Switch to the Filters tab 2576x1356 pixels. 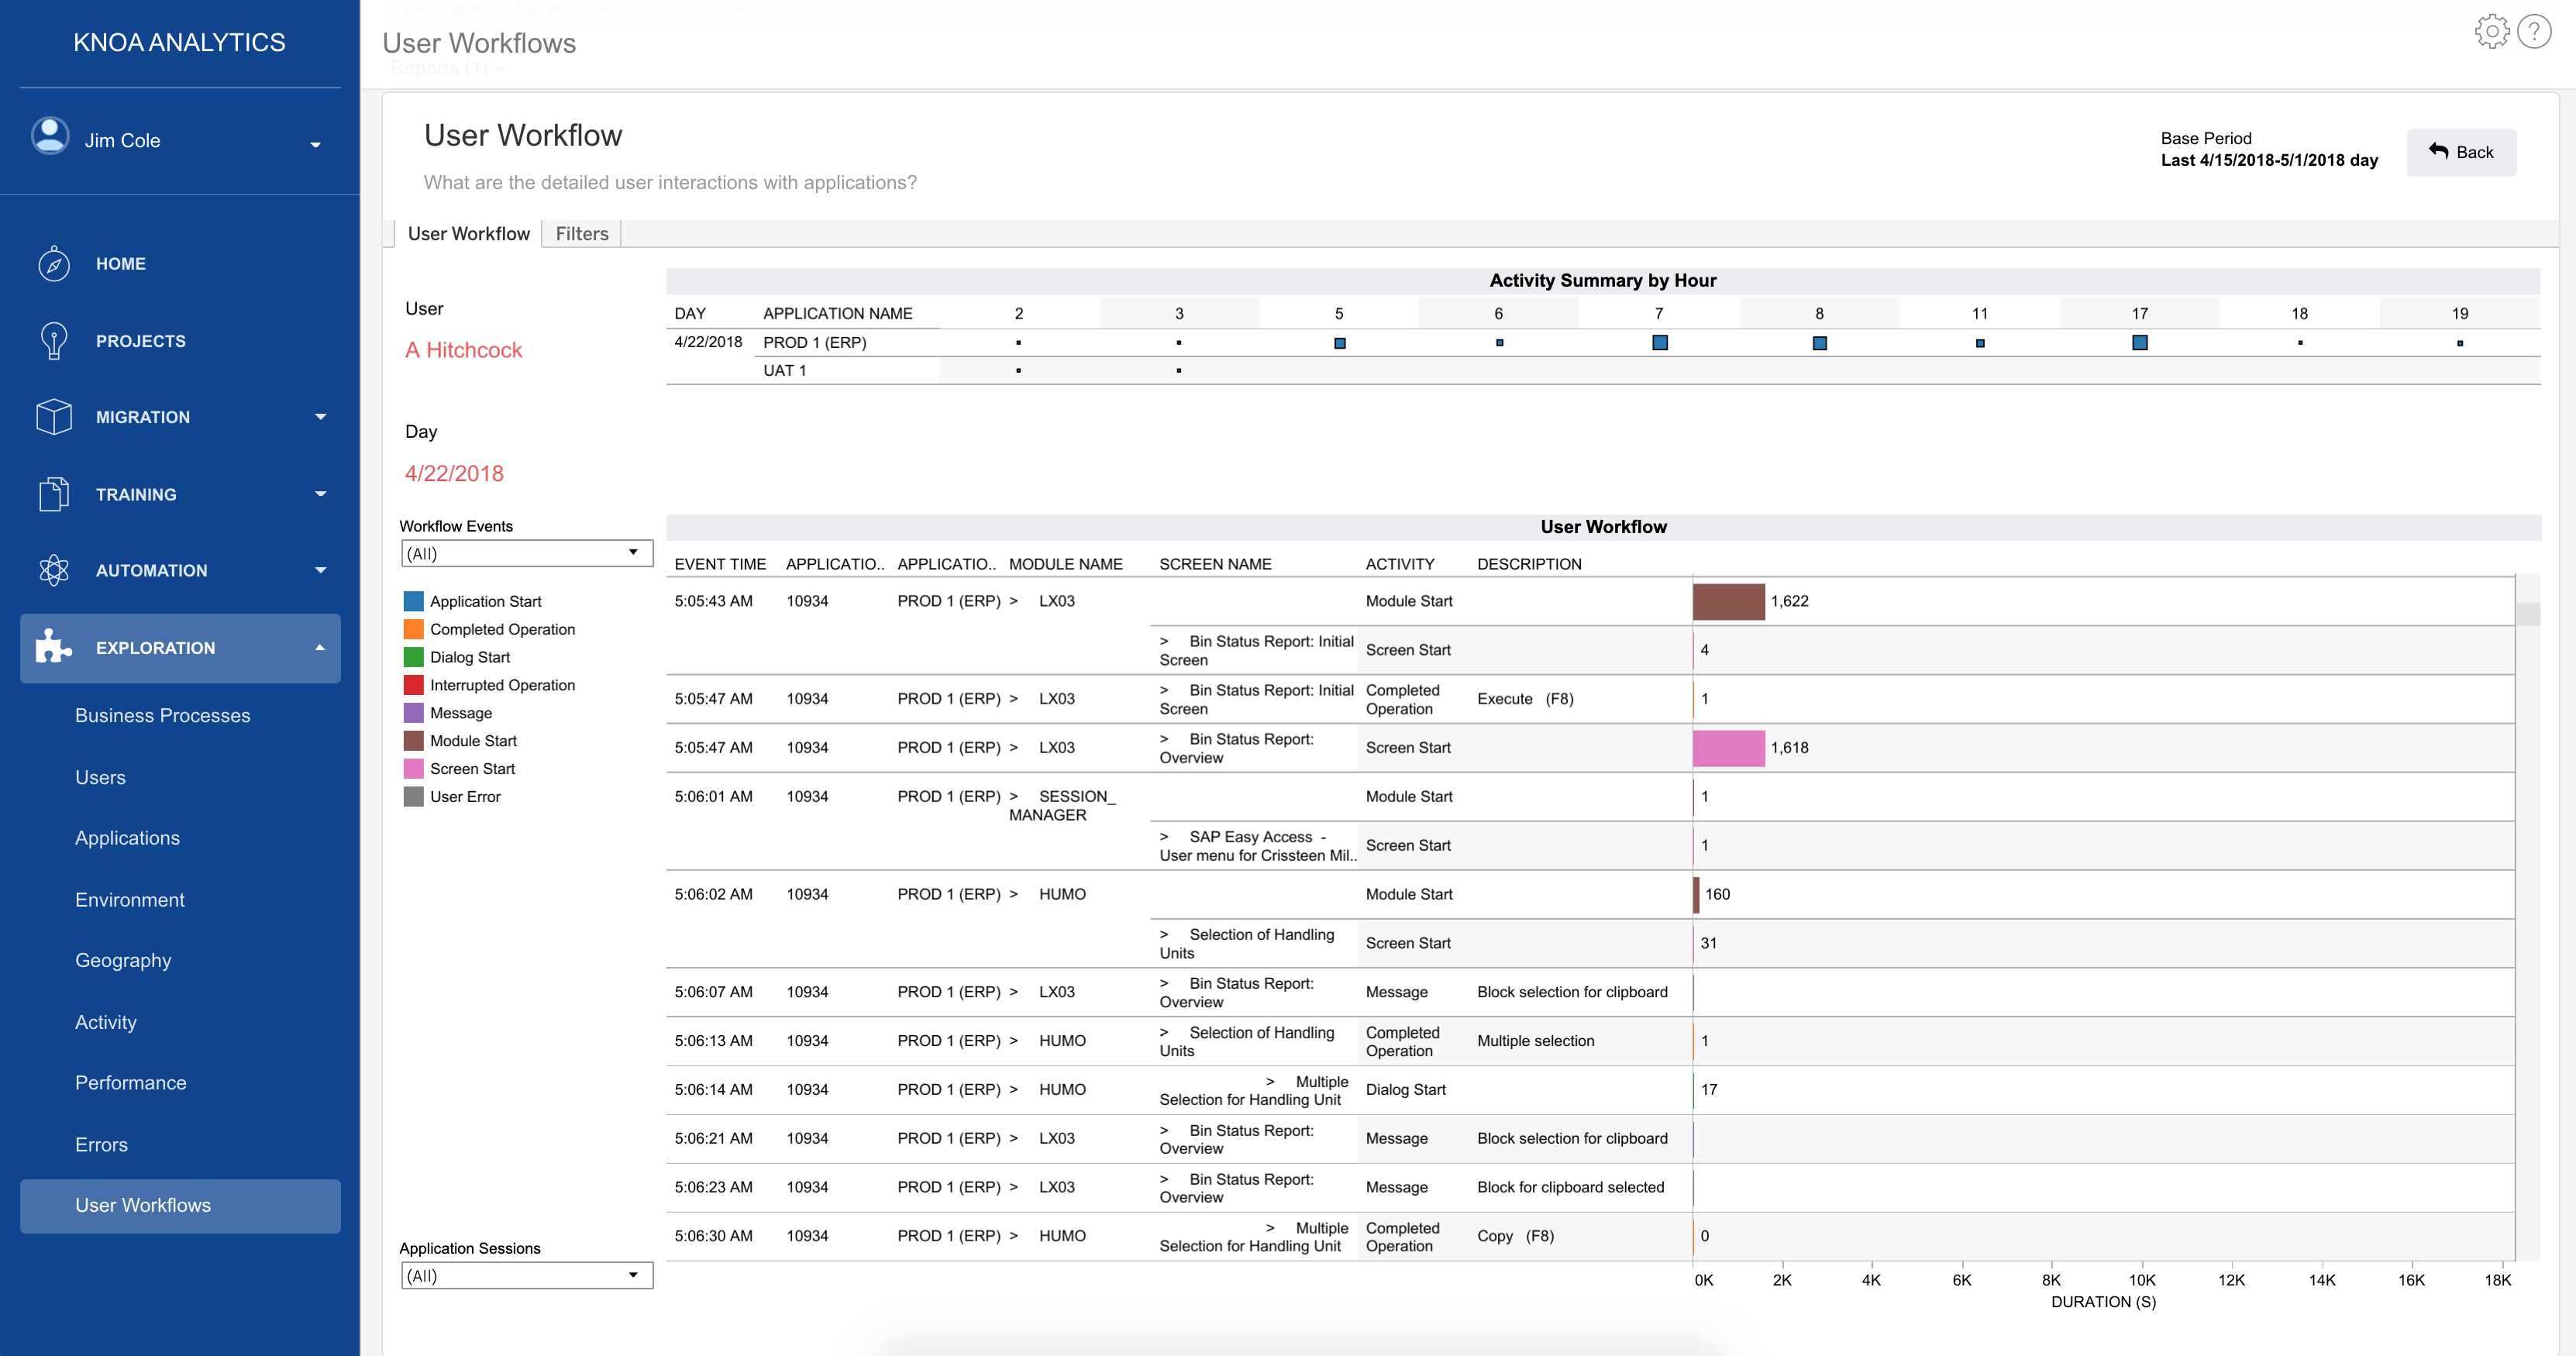[582, 233]
